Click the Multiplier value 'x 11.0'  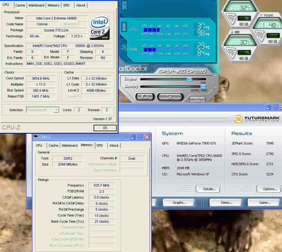click(x=41, y=84)
